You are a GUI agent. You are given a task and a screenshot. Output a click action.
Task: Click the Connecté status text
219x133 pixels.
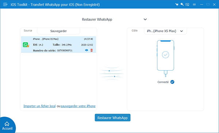coord(163,82)
